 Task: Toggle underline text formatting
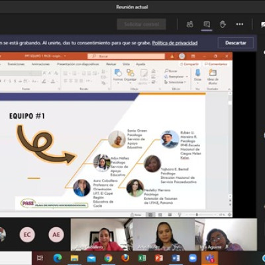click(x=10, y=81)
